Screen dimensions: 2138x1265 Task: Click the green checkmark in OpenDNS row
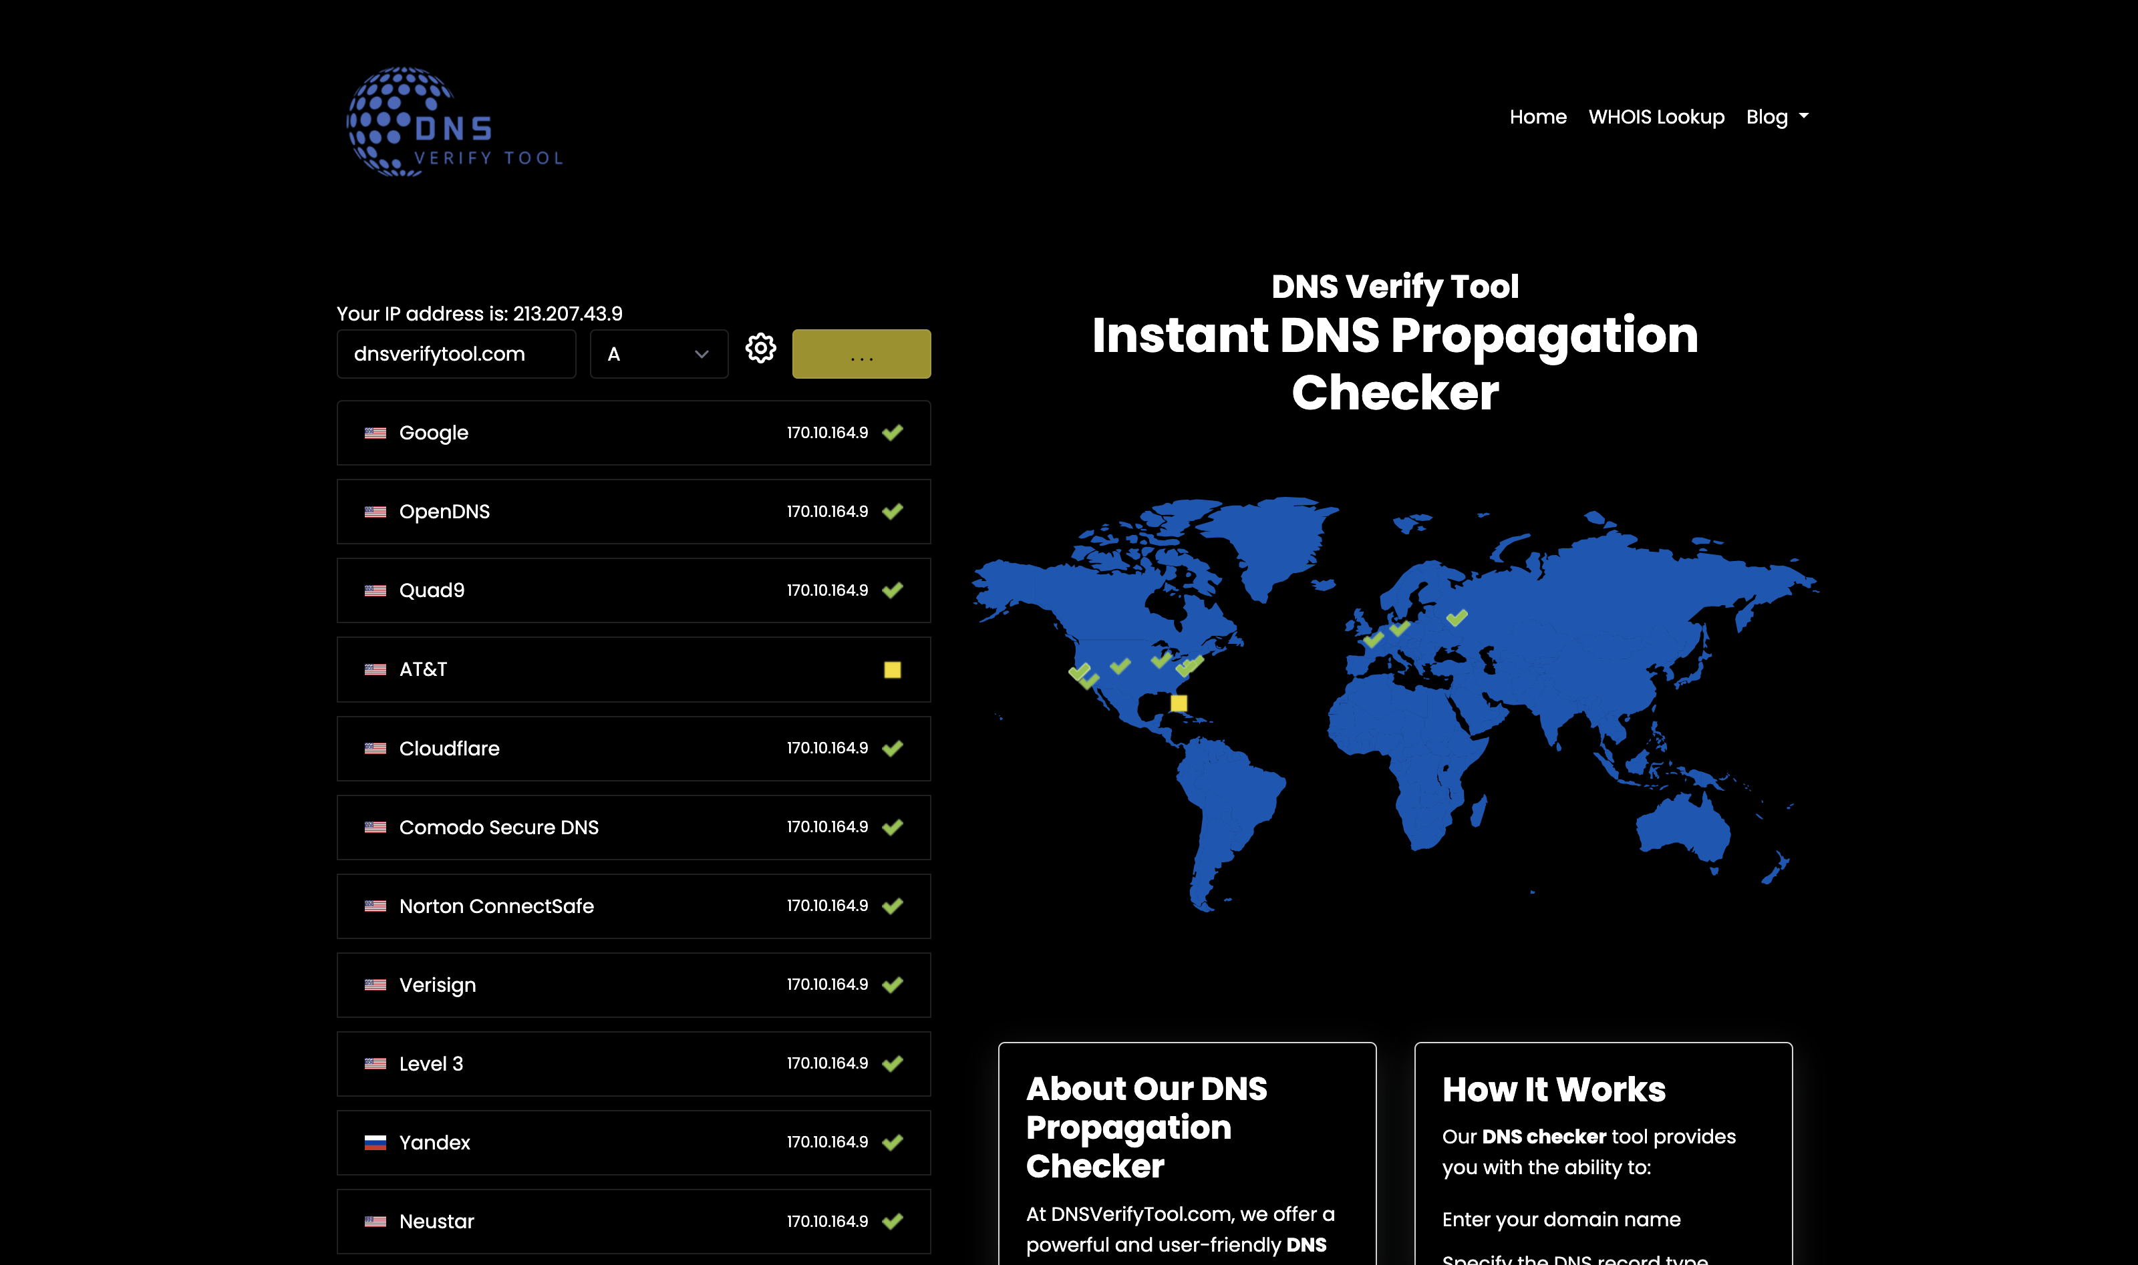(893, 512)
